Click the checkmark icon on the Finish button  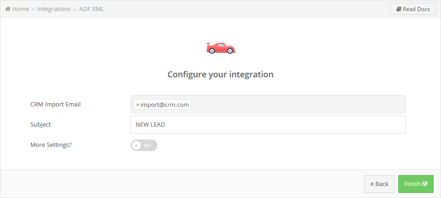point(425,184)
